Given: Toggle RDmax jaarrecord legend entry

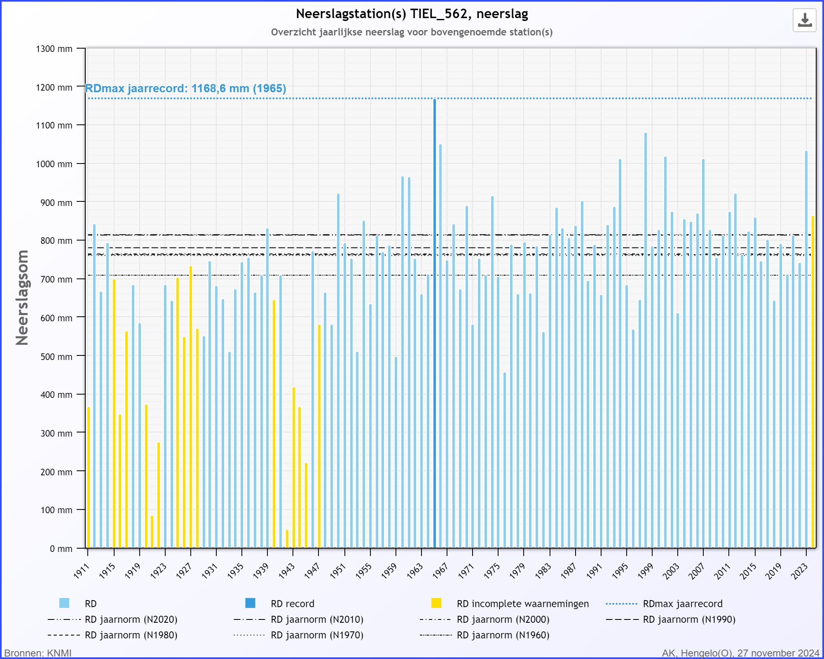Looking at the screenshot, I should [x=682, y=604].
